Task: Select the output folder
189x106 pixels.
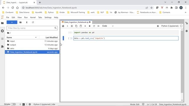Action: (32, 45)
